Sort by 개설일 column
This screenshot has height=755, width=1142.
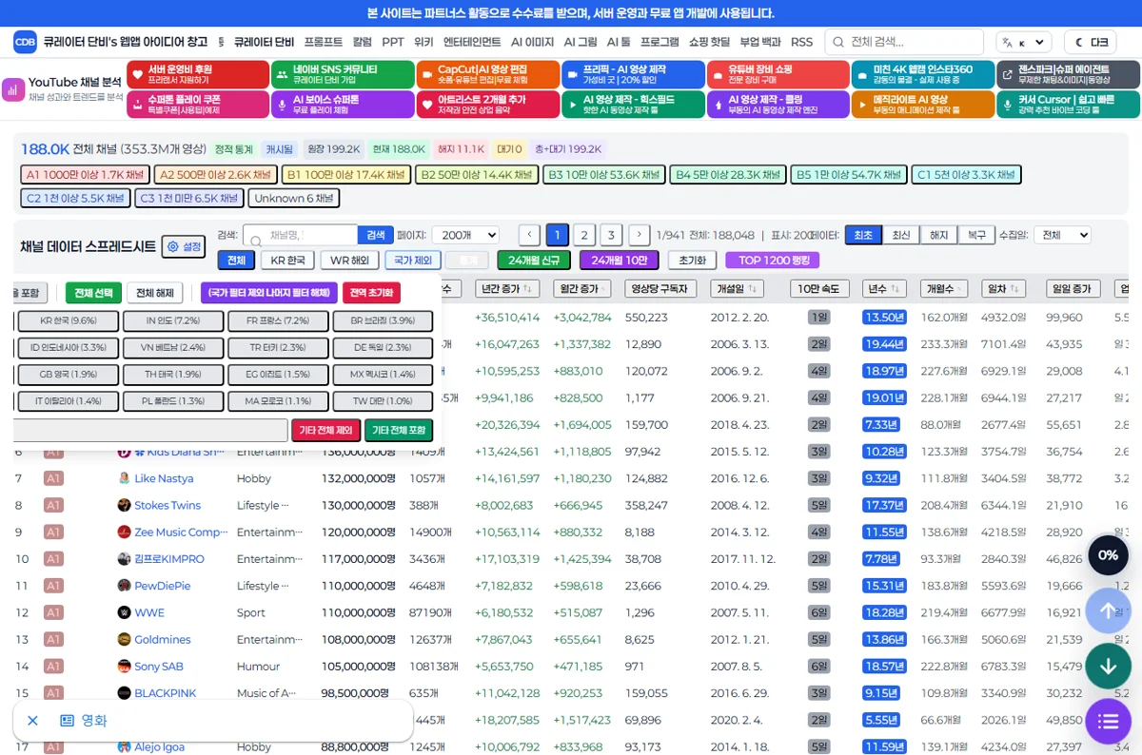click(x=738, y=288)
